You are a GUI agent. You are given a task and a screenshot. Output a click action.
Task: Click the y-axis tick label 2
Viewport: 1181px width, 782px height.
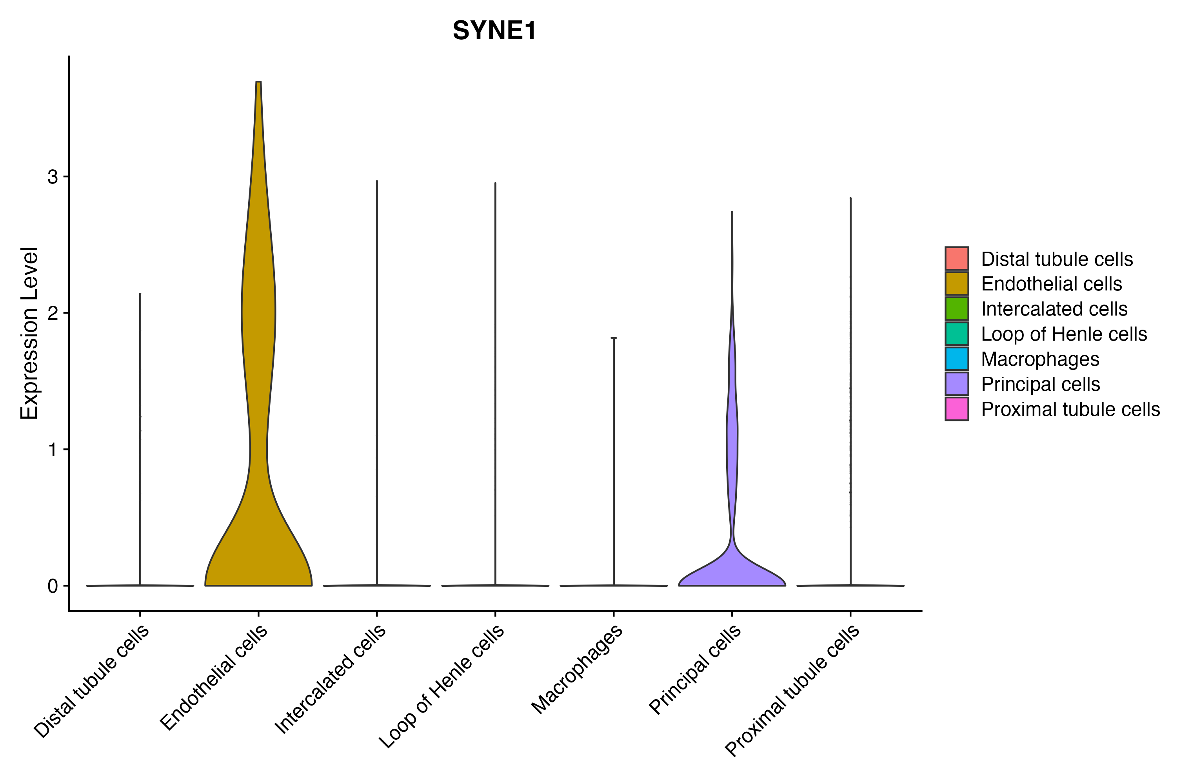click(x=53, y=313)
